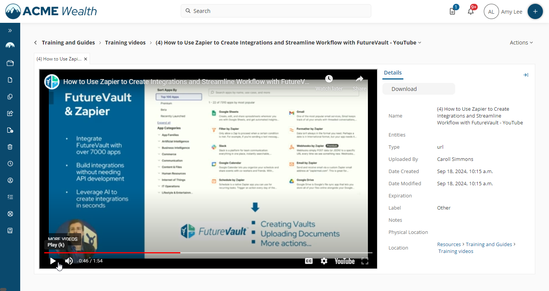Mute the video volume
This screenshot has height=291, width=549.
pos(69,261)
